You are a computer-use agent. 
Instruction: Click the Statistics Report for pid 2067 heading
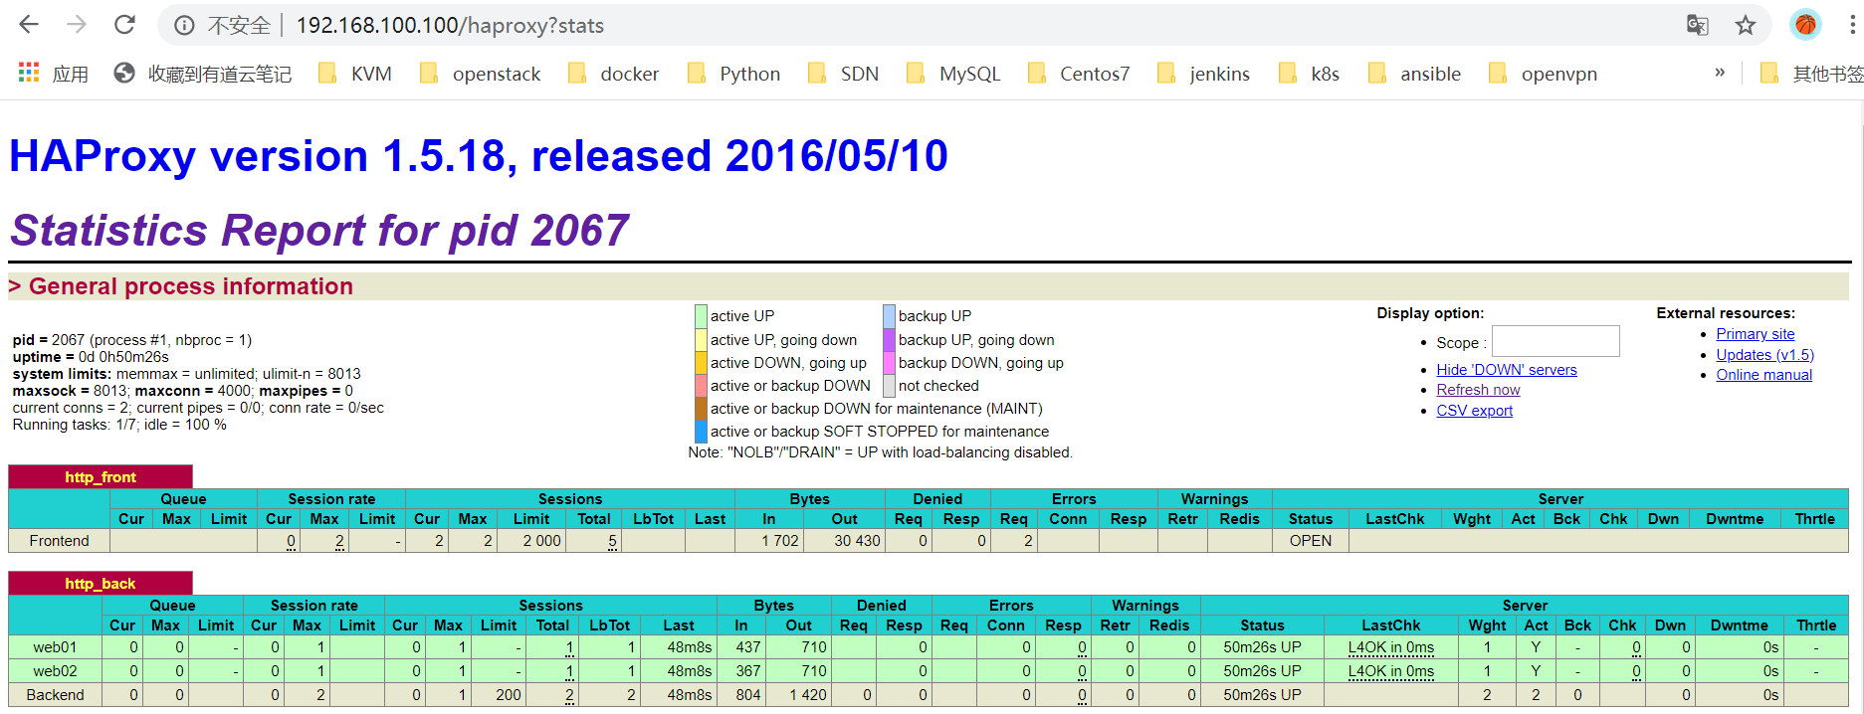click(319, 230)
